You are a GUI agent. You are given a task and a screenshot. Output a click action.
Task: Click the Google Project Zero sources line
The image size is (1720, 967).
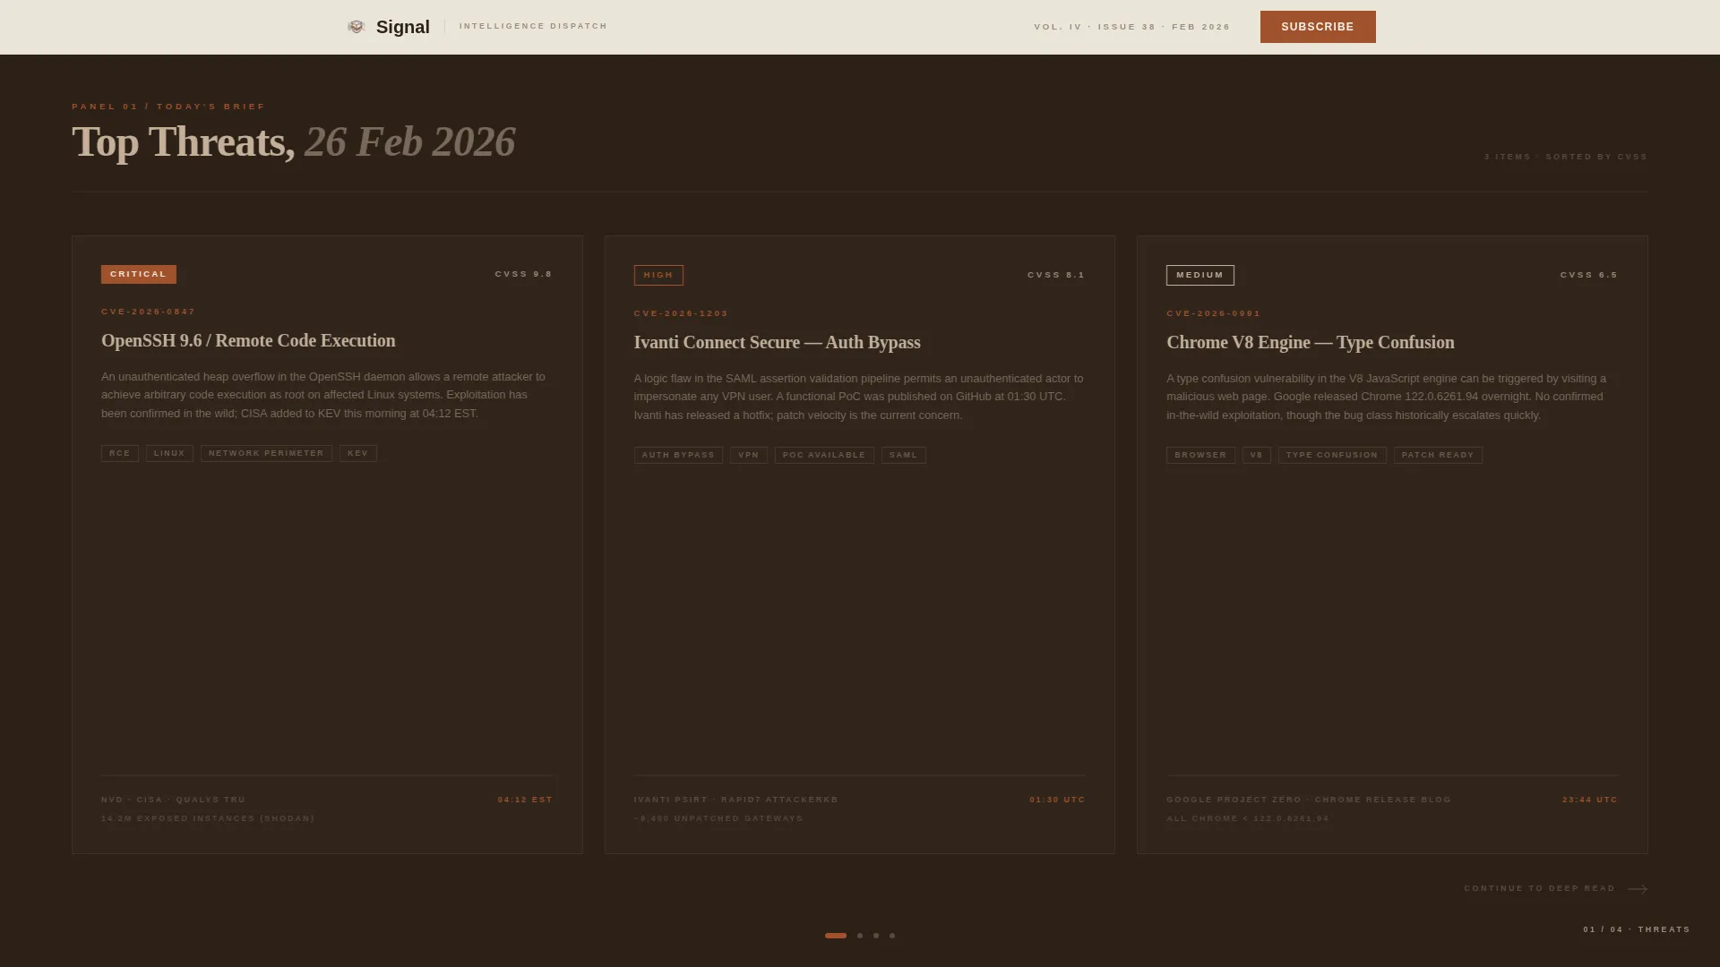point(1309,800)
